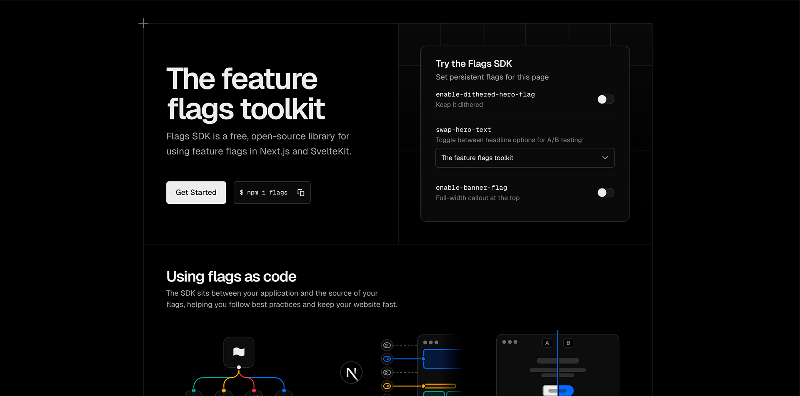
Task: Click the B variant label in the illustration
Action: click(568, 343)
